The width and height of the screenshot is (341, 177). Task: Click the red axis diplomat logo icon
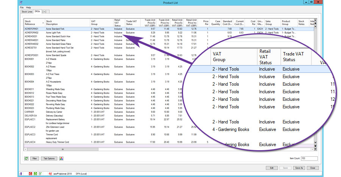pyautogui.click(x=50, y=174)
